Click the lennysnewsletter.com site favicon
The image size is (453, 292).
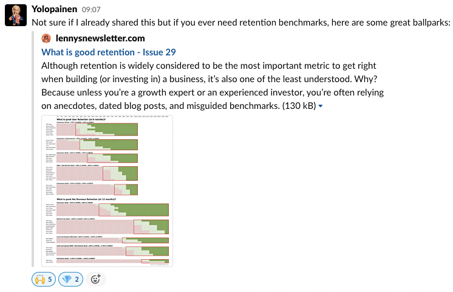46,38
